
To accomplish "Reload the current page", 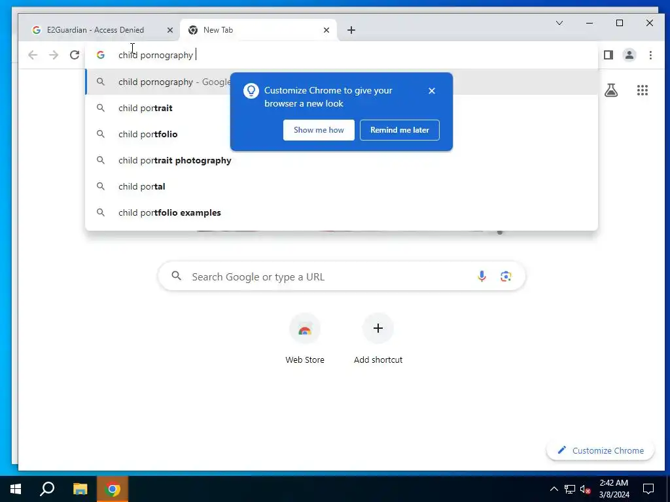I will pyautogui.click(x=75, y=55).
